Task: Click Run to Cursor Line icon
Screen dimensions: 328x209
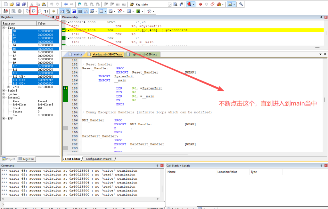Action: point(46,11)
